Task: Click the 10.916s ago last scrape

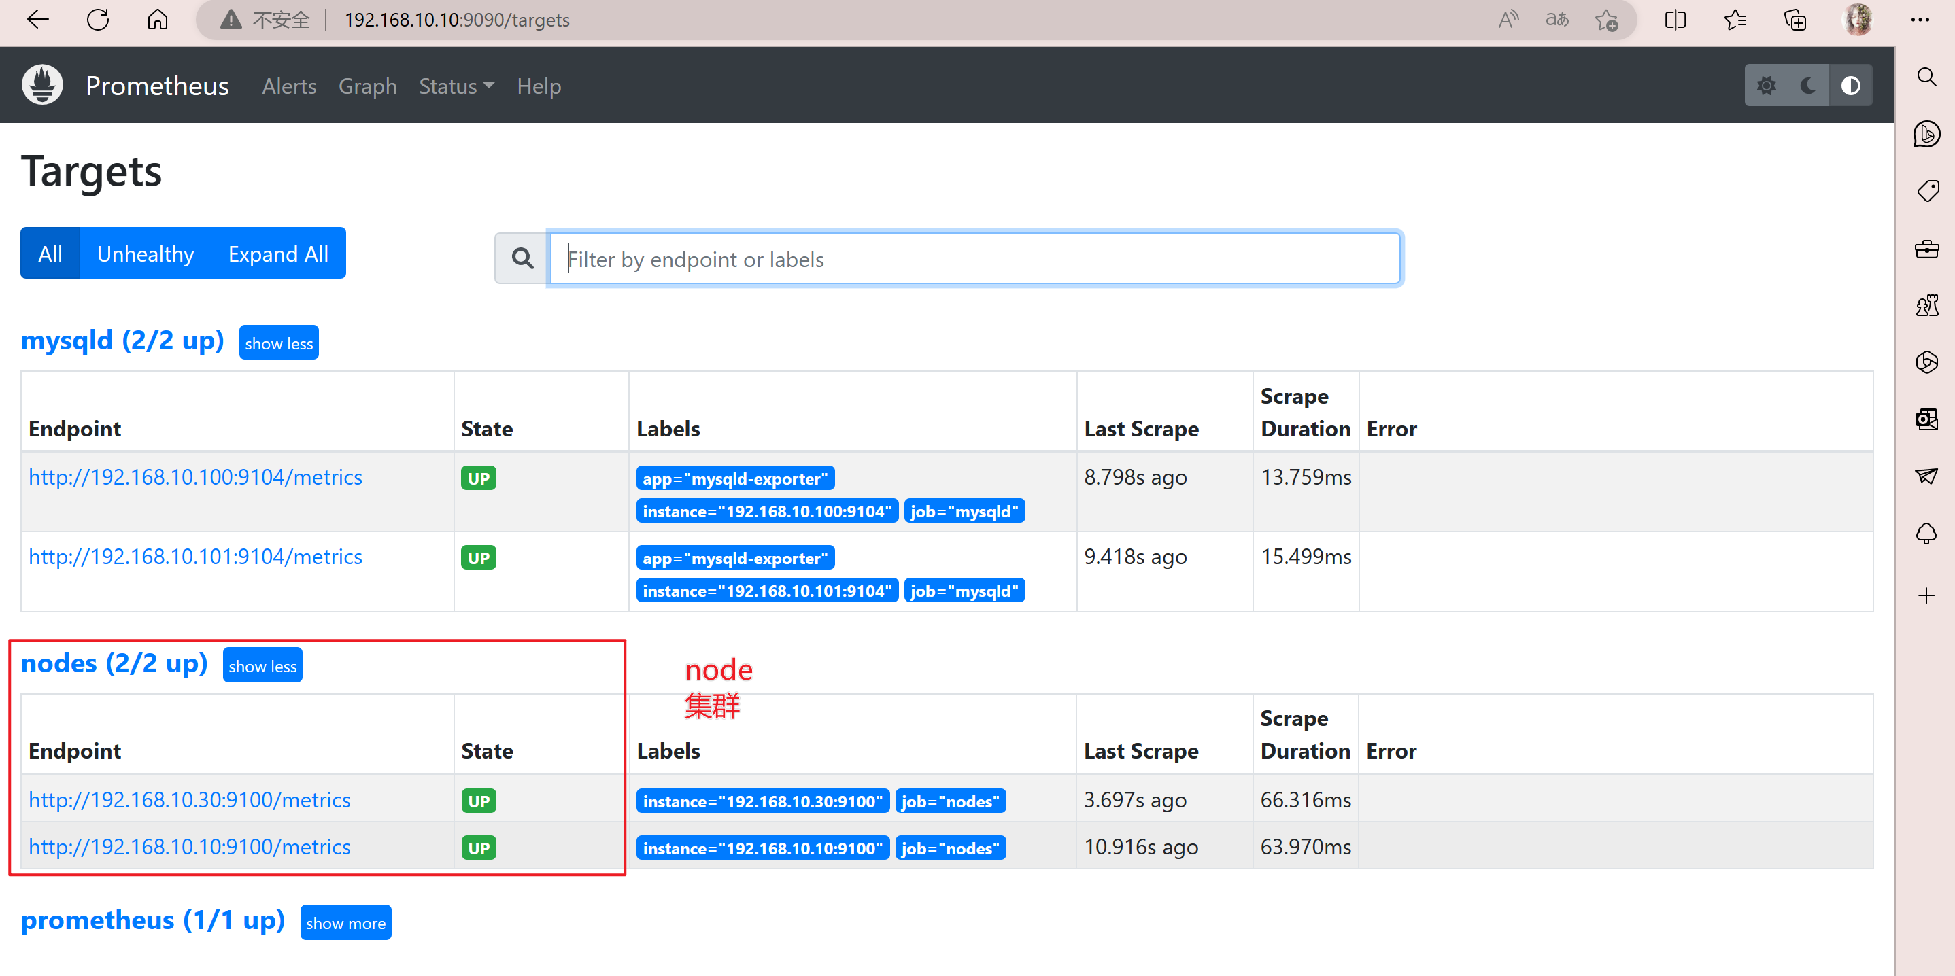Action: pyautogui.click(x=1140, y=847)
